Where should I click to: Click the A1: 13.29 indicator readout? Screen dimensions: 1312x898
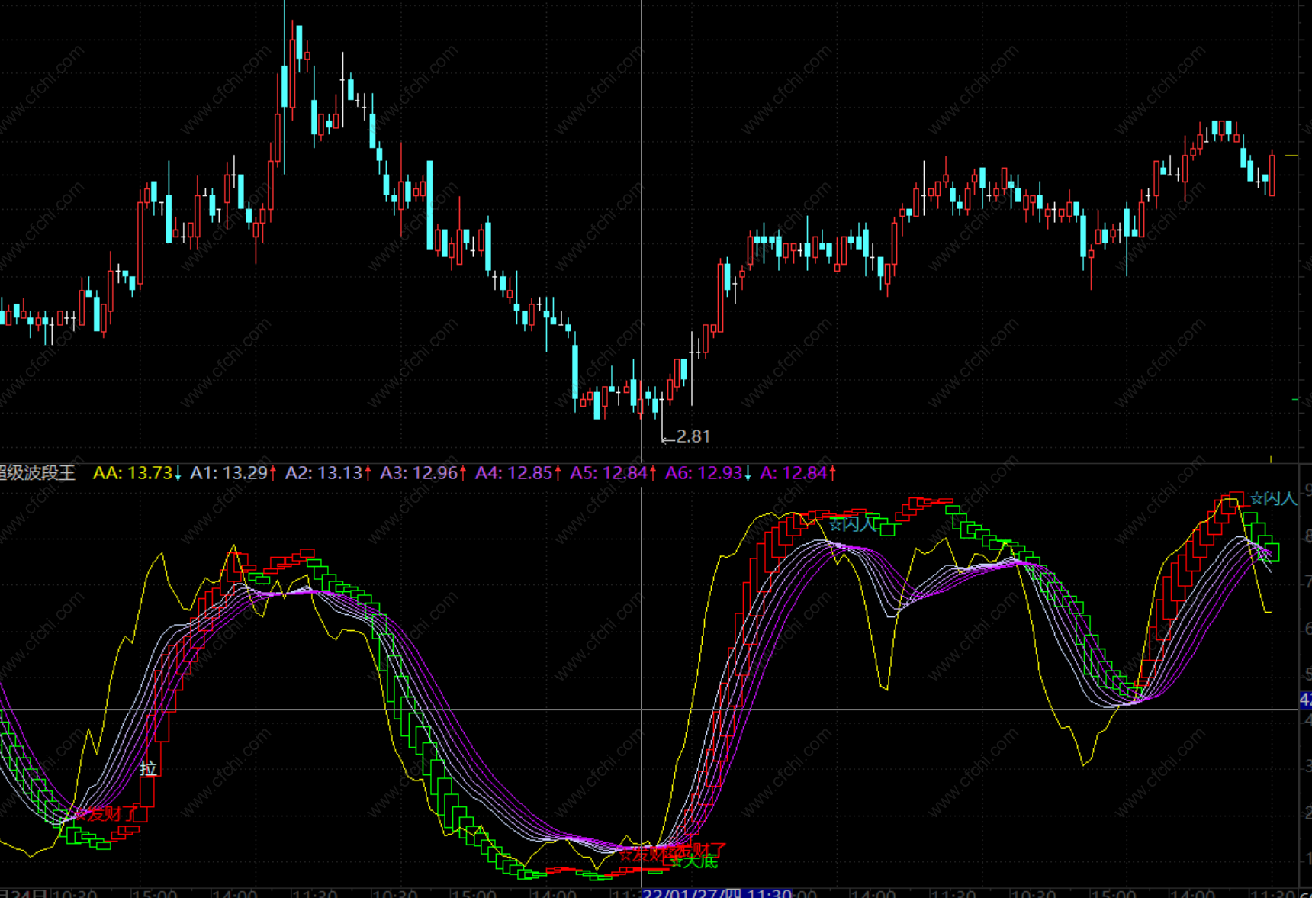point(228,473)
